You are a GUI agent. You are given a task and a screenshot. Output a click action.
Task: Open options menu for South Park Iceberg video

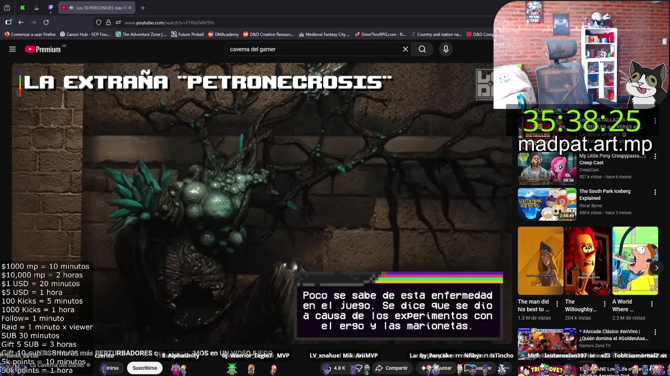click(x=655, y=192)
